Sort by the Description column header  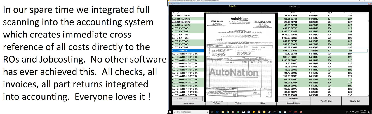tap(176, 13)
